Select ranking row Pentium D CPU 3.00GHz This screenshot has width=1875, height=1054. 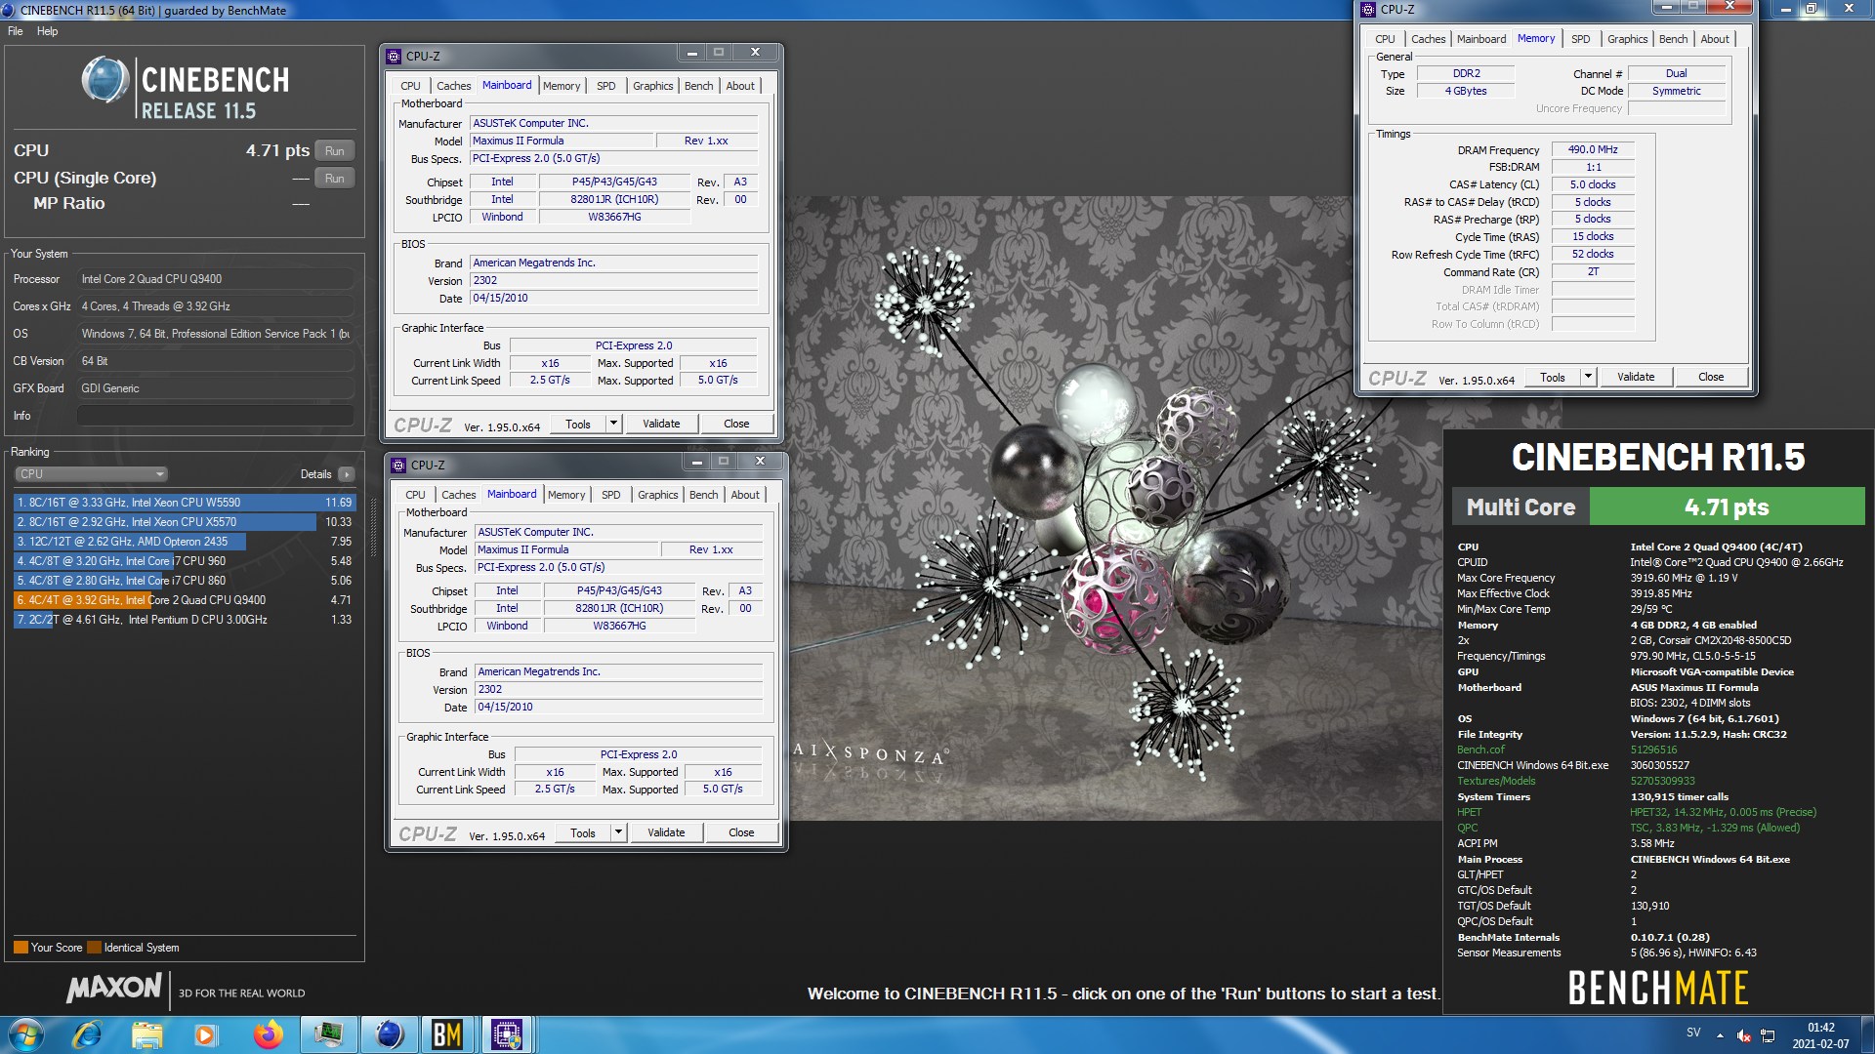[185, 620]
